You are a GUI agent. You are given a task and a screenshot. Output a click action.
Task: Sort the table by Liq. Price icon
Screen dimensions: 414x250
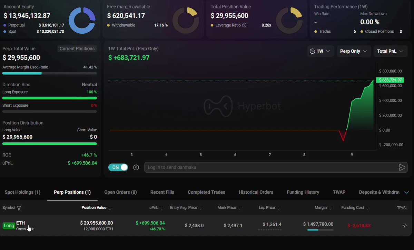point(279,208)
